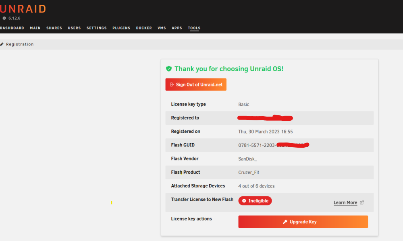Click the License key actions label
The image size is (403, 241).
click(x=191, y=219)
